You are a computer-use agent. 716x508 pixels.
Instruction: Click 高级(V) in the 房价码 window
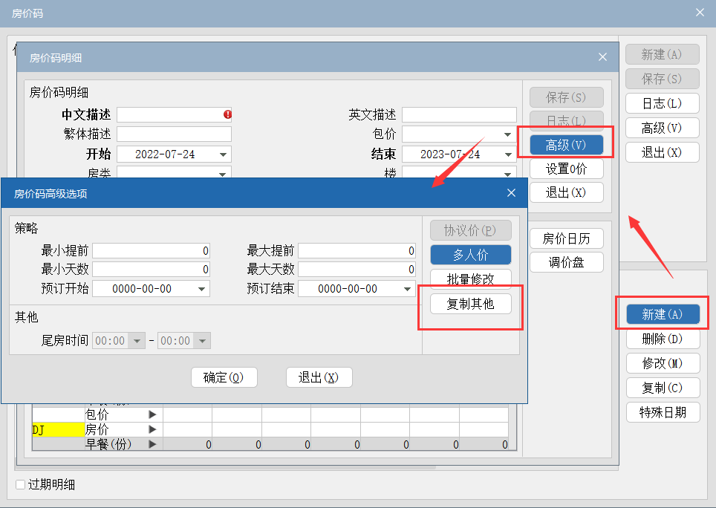[662, 128]
